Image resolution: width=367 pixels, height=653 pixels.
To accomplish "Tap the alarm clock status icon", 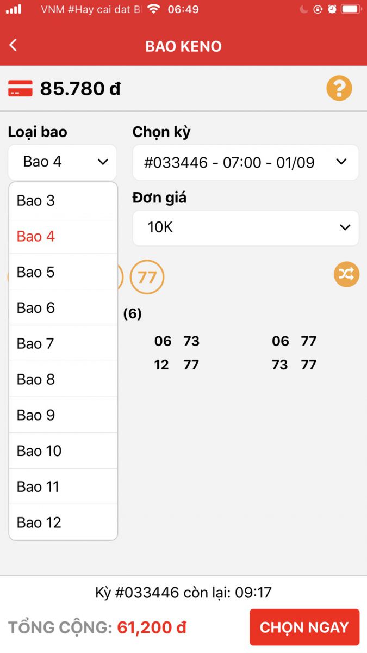I will click(x=332, y=9).
